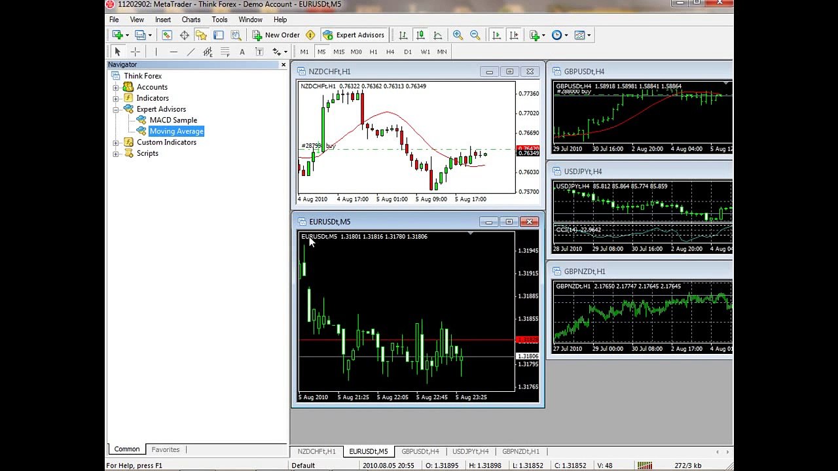Toggle the Navigator window star-folder icon
Image resolution: width=838 pixels, height=471 pixels.
(x=201, y=35)
